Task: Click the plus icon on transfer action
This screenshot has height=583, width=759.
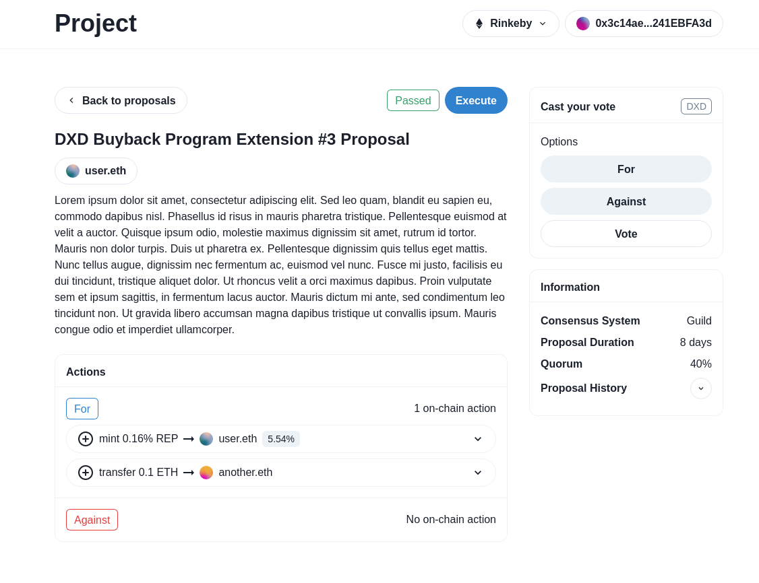Action: (86, 473)
